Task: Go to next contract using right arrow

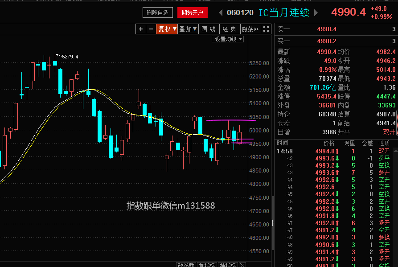Action: (316, 12)
